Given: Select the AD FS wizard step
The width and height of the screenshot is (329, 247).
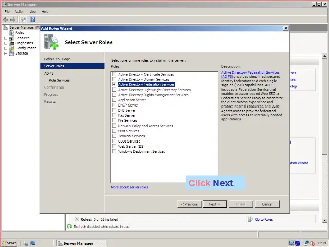Looking at the screenshot, I should [49, 73].
